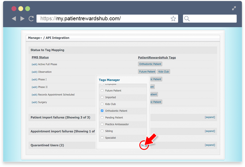
Task: Click the Future Patient tag in Observation row
Action: tap(147, 71)
